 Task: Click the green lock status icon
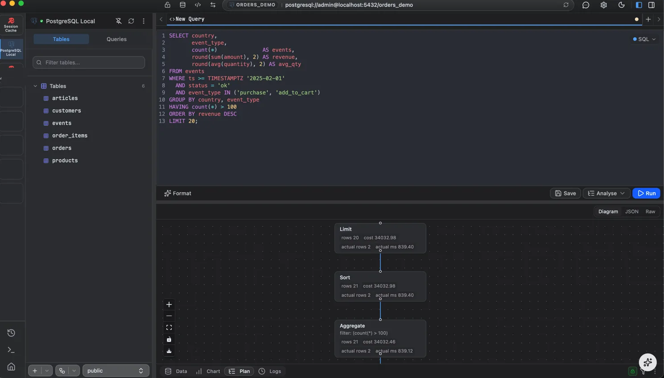632,371
